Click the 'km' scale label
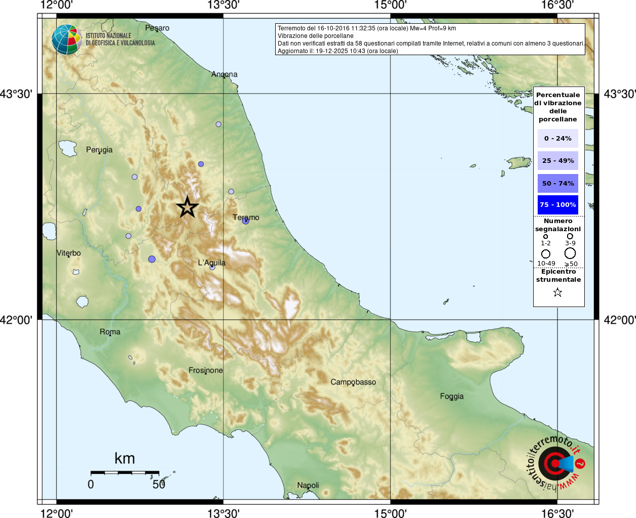 [125, 458]
